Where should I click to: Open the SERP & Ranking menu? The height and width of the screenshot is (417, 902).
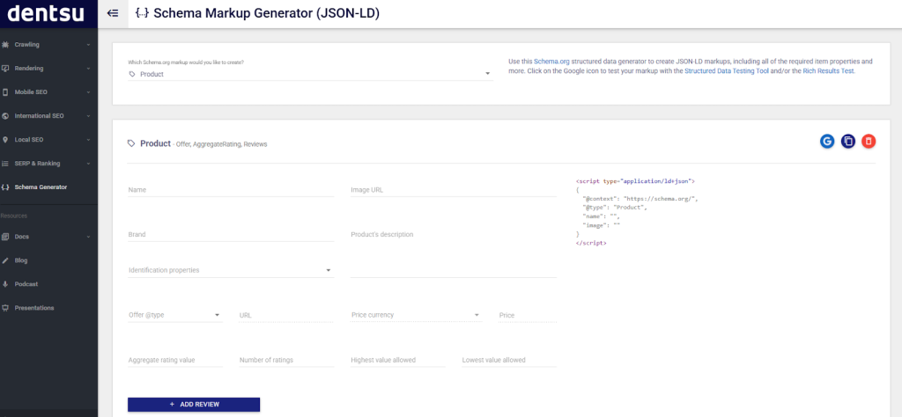tap(48, 163)
